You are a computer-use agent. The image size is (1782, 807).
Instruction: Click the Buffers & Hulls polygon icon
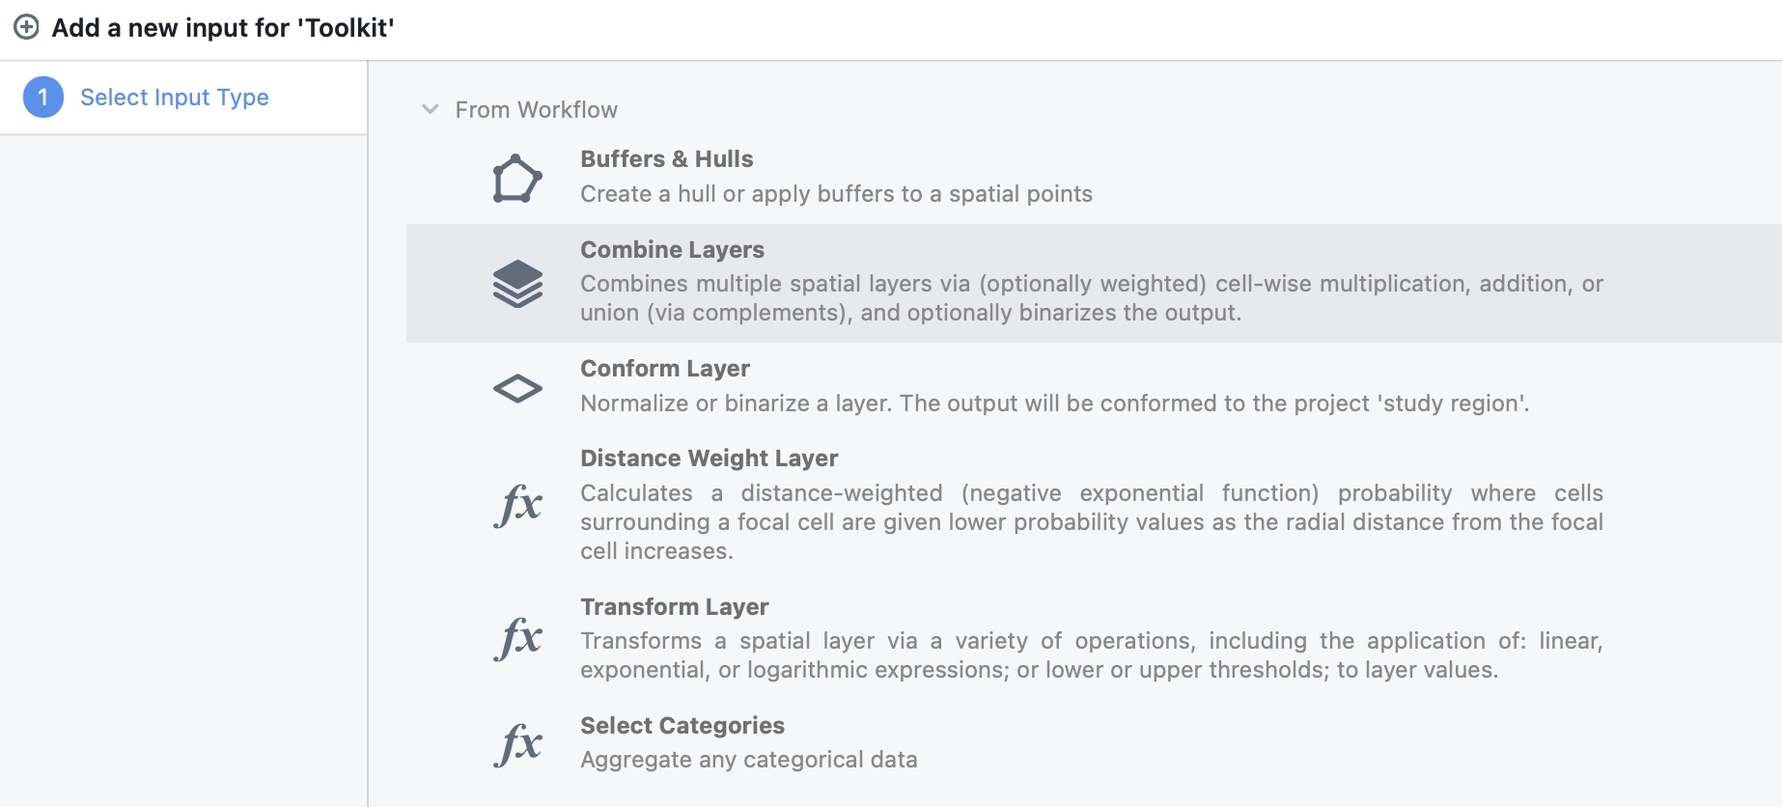coord(517,179)
